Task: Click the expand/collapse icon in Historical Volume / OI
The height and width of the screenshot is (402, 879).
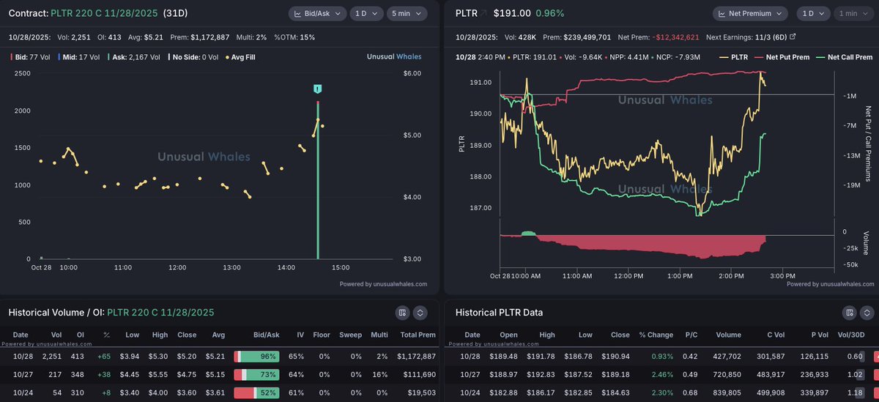Action: coord(420,313)
